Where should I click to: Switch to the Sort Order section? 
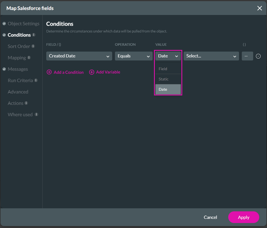pos(19,46)
